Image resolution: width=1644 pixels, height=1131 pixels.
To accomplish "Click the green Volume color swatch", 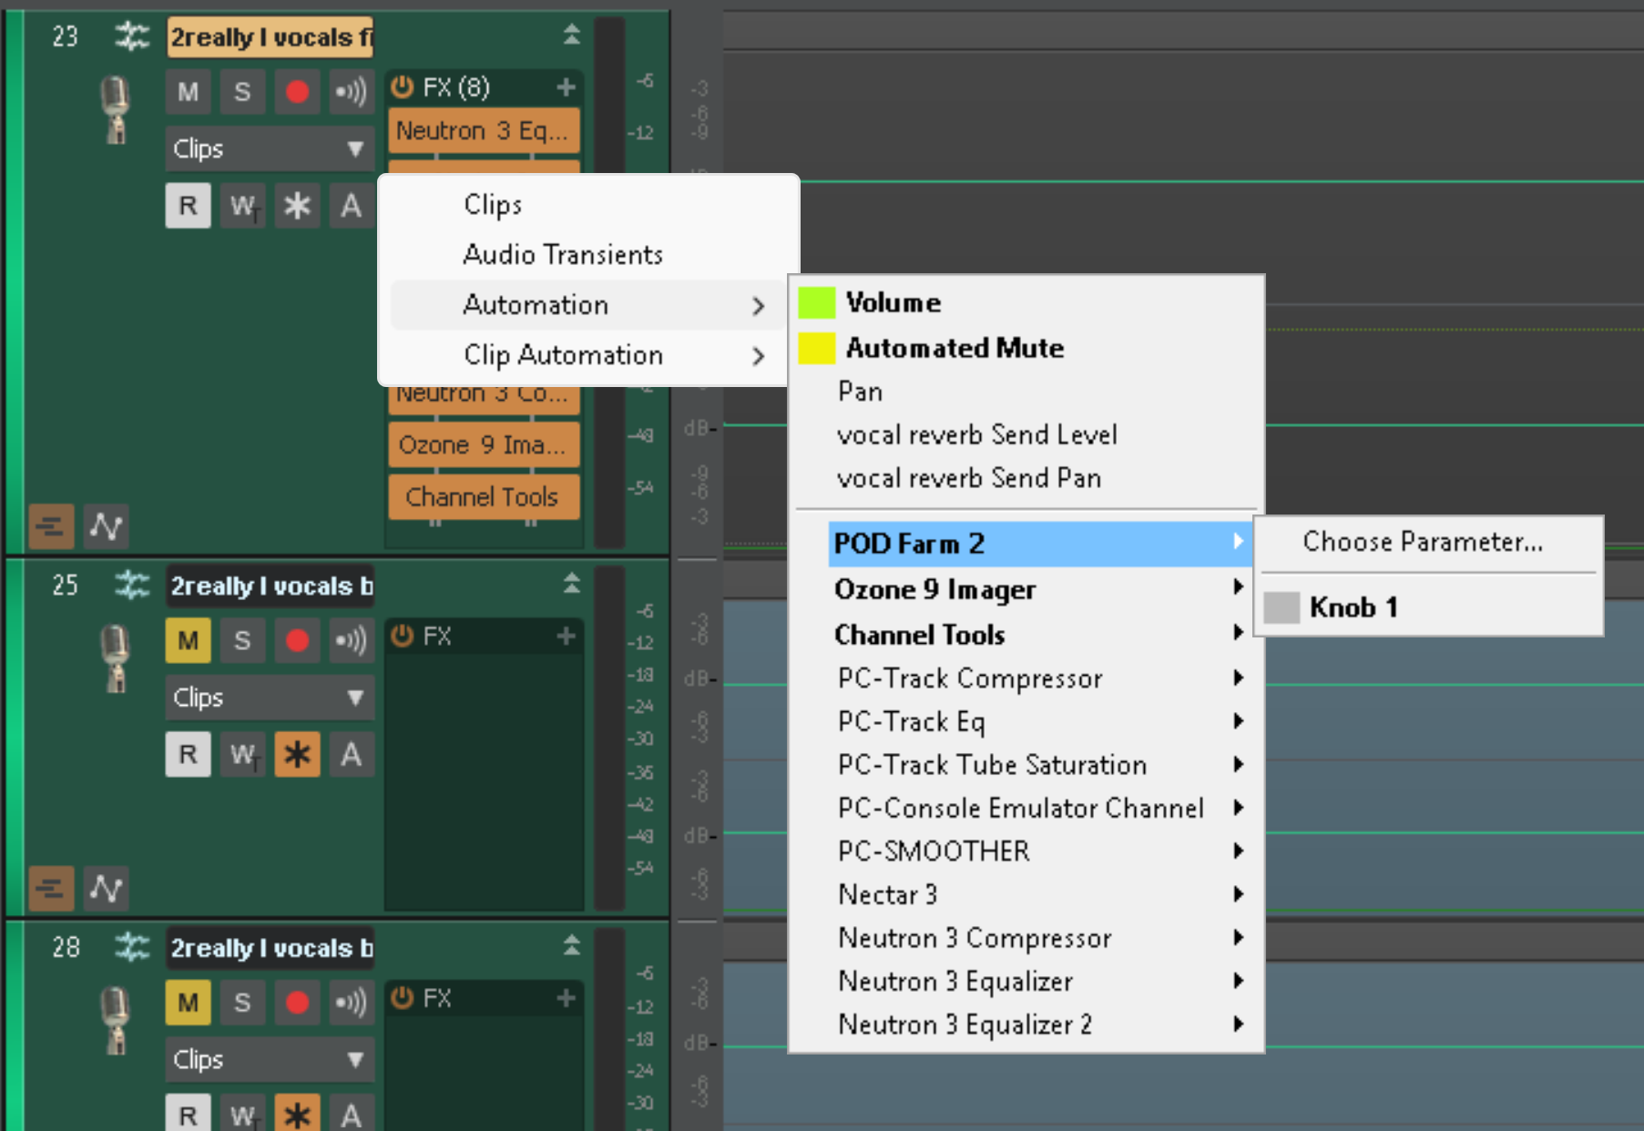I will (x=817, y=303).
